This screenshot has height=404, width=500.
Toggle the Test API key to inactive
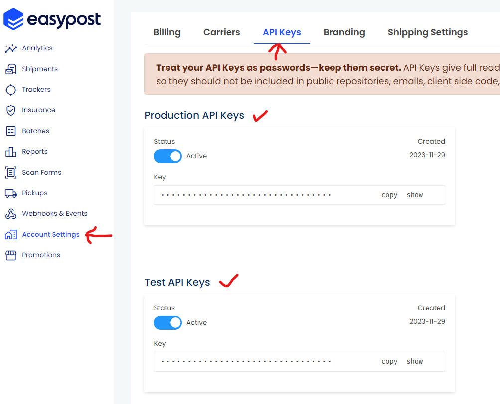coord(167,322)
